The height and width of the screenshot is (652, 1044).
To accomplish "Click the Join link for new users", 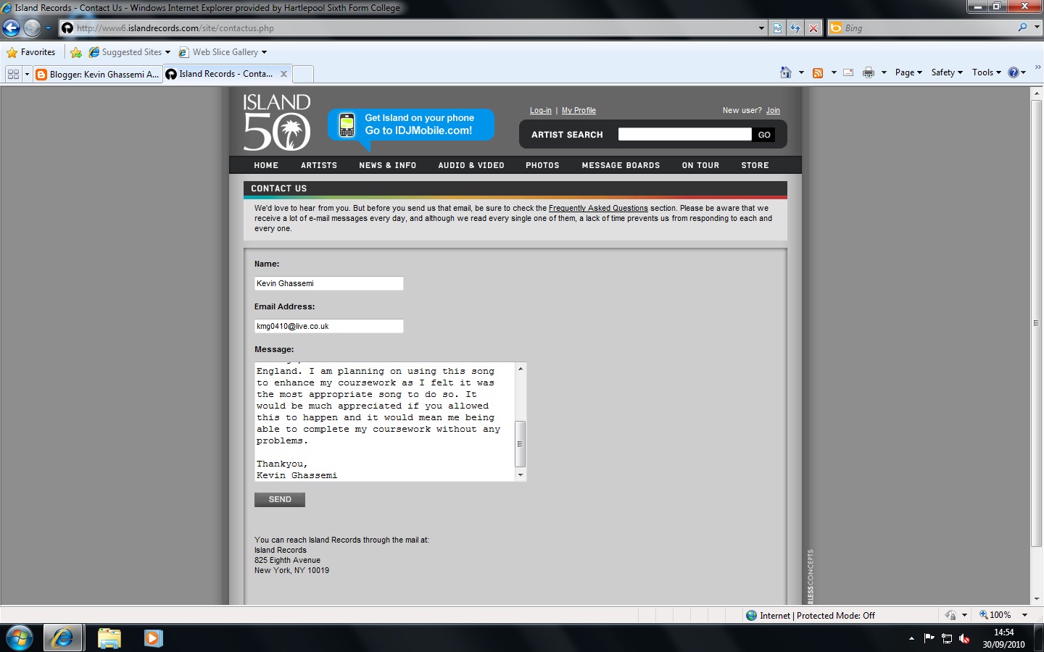I will click(x=773, y=111).
